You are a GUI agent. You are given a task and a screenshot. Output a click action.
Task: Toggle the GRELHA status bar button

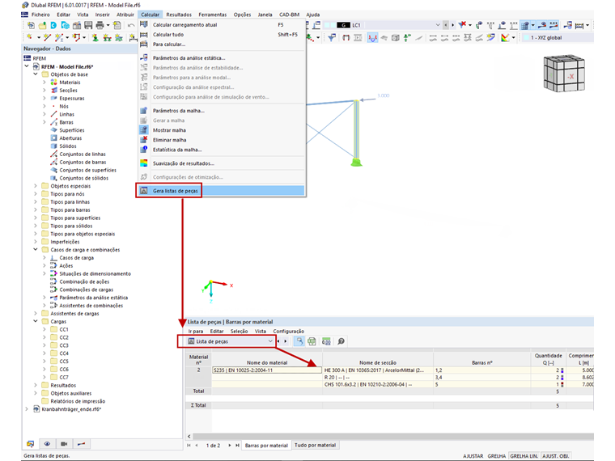(x=497, y=456)
